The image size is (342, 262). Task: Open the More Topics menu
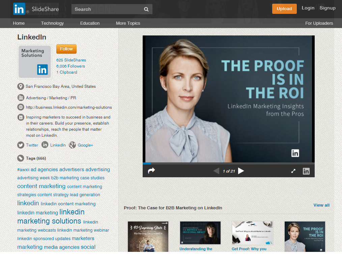coord(128,23)
